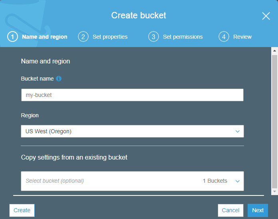The image size is (278, 219).
Task: Expand the Region dropdown chevron
Action: pos(238,131)
